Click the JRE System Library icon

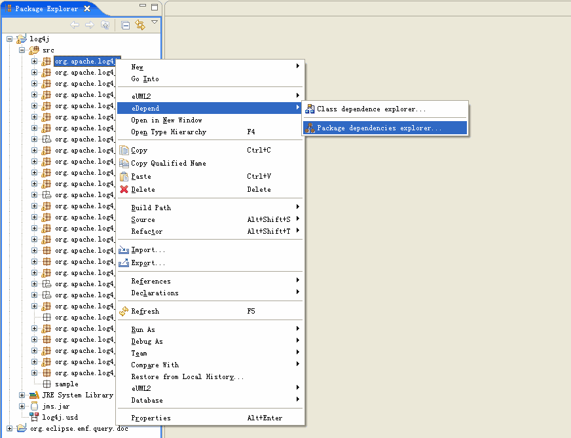click(34, 395)
